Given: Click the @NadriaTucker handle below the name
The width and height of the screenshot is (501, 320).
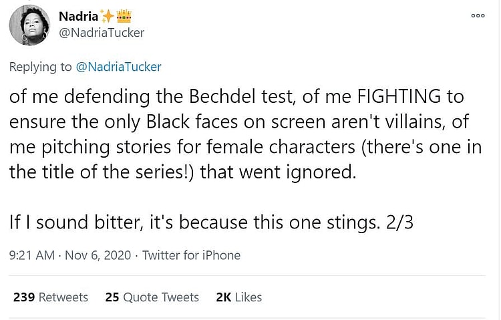Looking at the screenshot, I should (102, 32).
